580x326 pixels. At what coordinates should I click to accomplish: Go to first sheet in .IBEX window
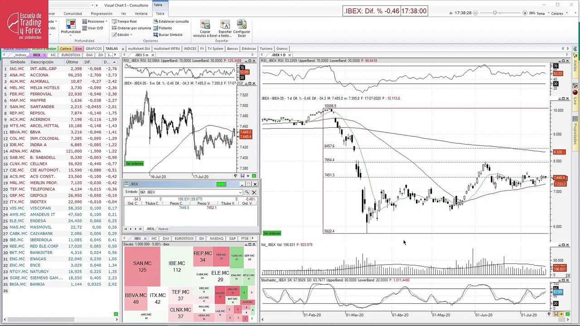tap(126, 229)
